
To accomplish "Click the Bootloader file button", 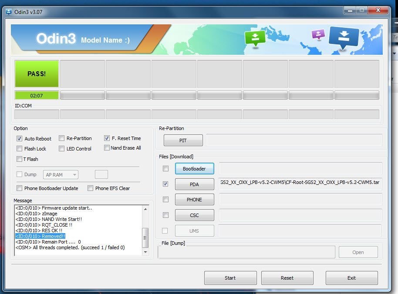I will pos(195,169).
